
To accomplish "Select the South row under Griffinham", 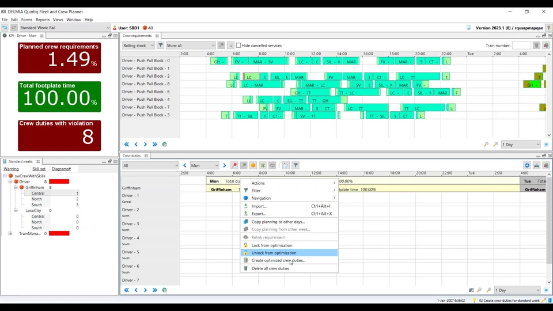I will (x=37, y=204).
